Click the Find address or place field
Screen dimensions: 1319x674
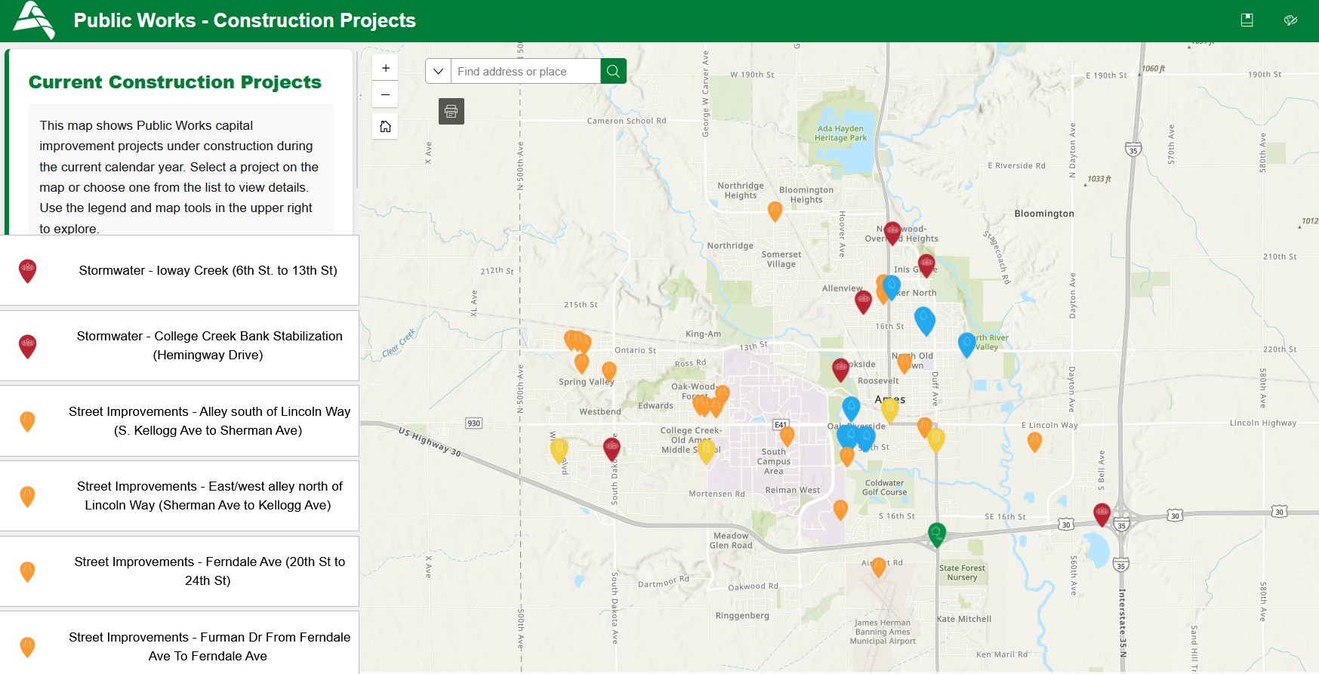tap(526, 71)
